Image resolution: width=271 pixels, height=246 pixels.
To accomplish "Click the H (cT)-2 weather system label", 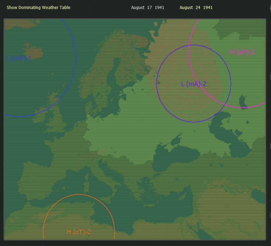I will 79,232.
